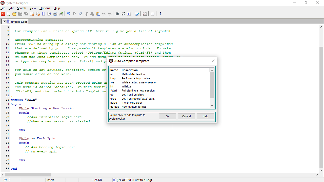Viewport: 324px width, 182px height.
Task: Click the 'Insert' mode status bar entry
Action: pyautogui.click(x=50, y=180)
